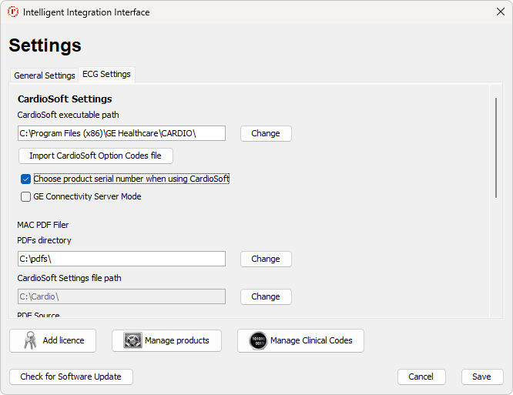Check for Software Update
The image size is (513, 395).
(x=71, y=377)
